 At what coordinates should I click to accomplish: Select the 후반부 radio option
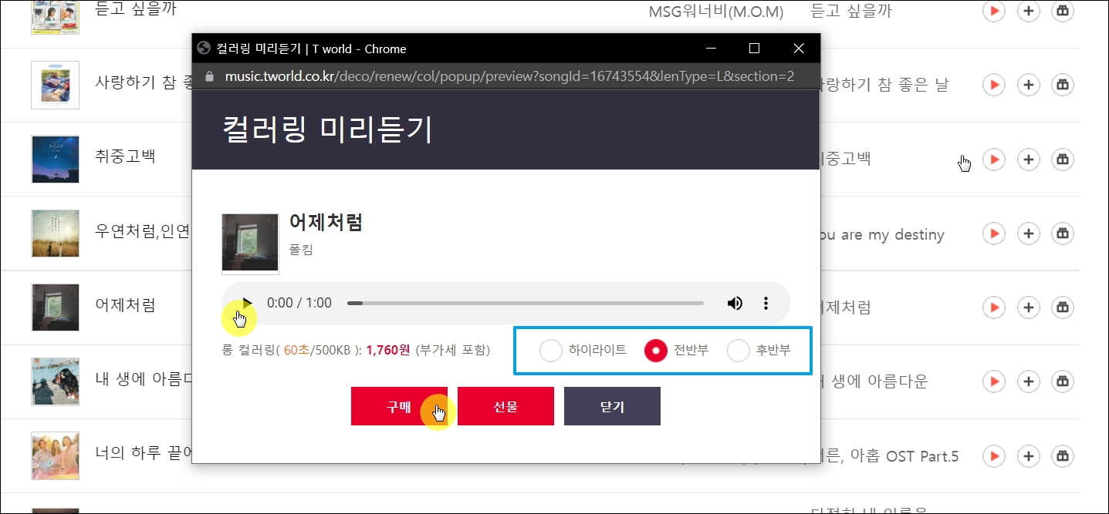739,351
